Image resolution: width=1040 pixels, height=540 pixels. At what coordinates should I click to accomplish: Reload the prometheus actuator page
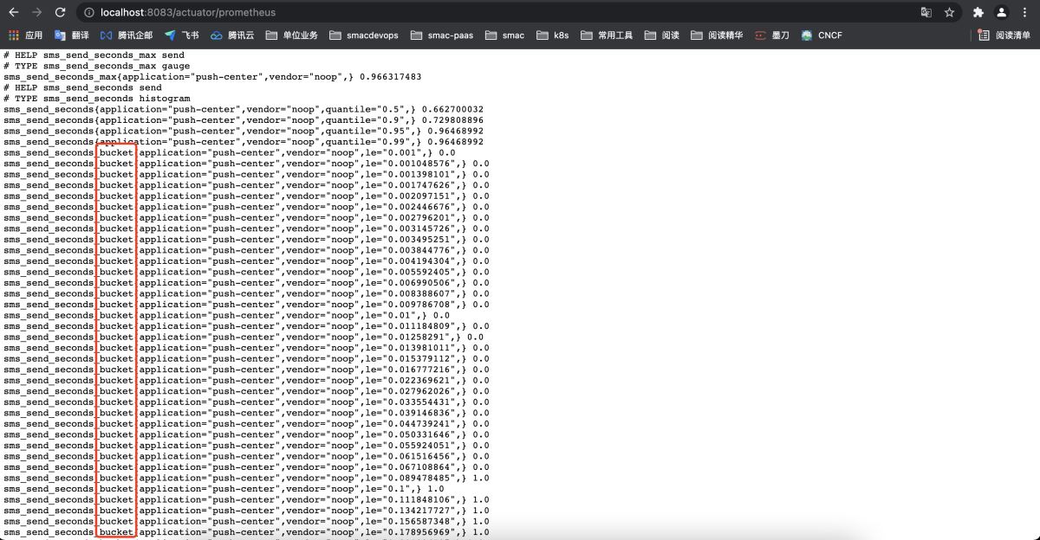coord(60,12)
